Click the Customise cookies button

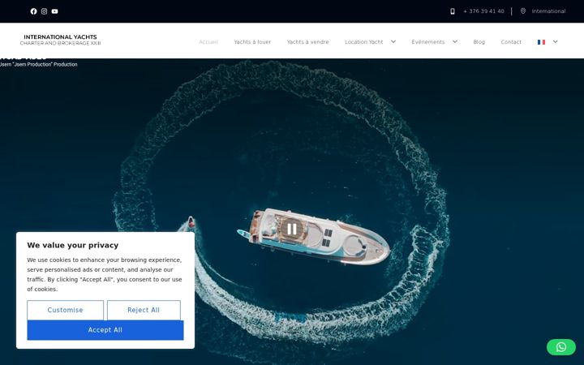click(65, 310)
